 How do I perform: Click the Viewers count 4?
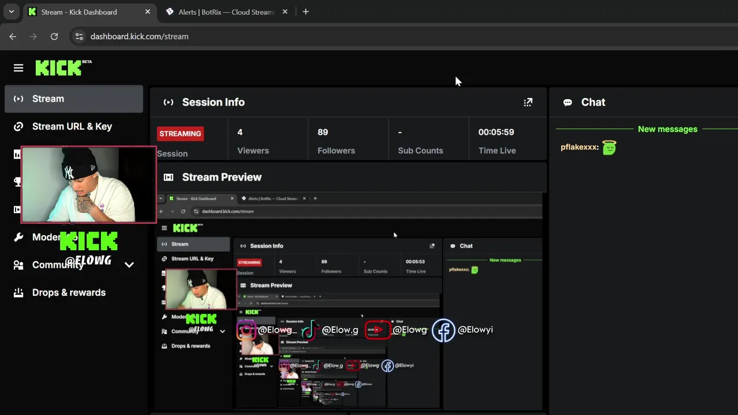click(x=240, y=132)
